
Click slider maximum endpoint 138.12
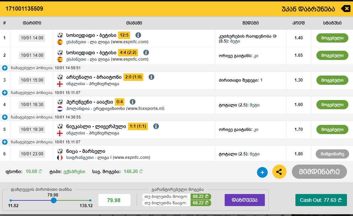pyautogui.click(x=90, y=200)
